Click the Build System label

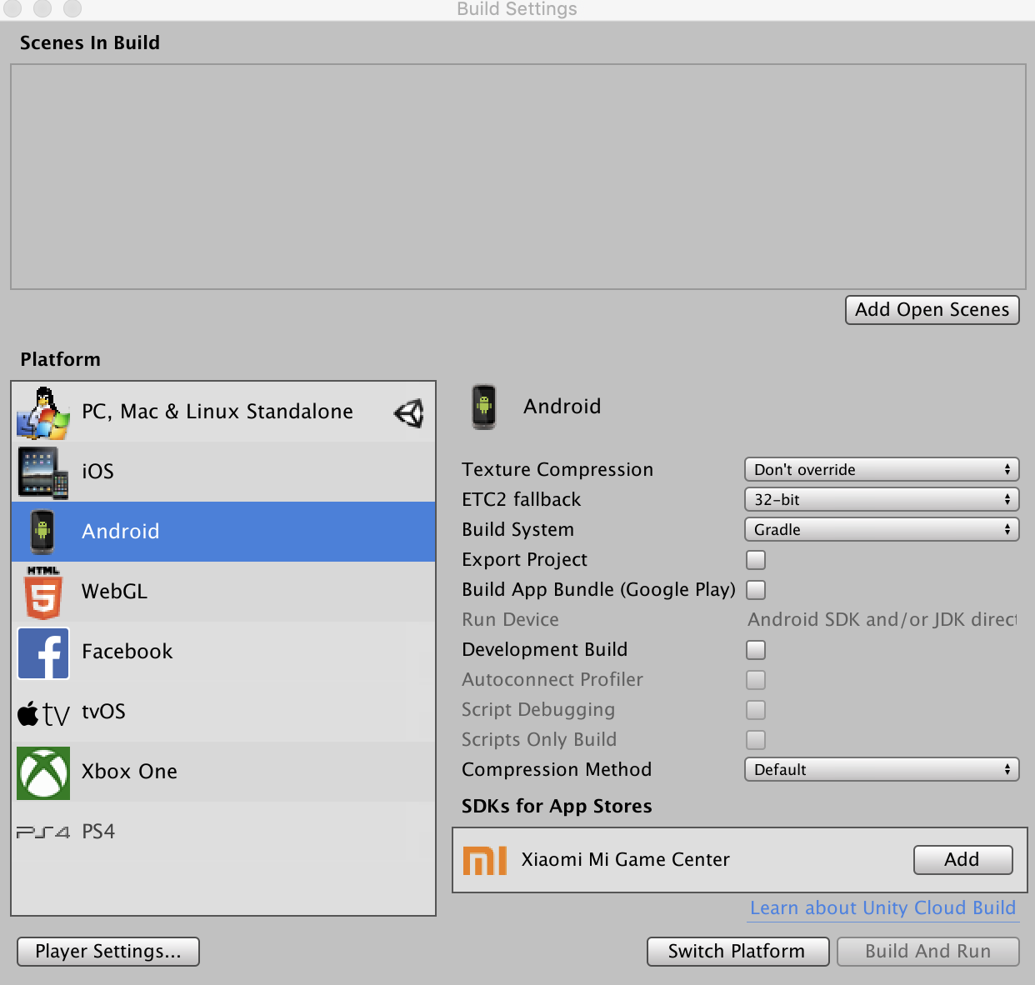518,530
